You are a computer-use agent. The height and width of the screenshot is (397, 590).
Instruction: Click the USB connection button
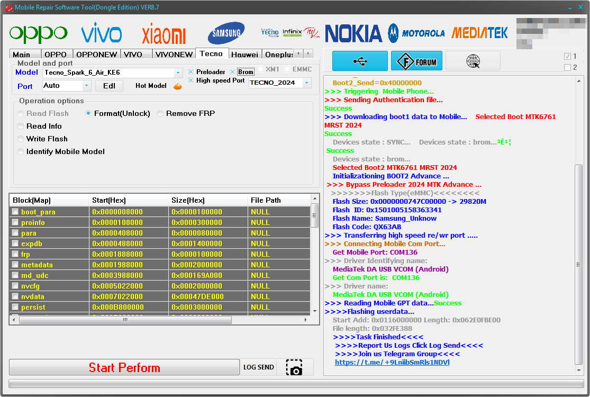point(360,61)
